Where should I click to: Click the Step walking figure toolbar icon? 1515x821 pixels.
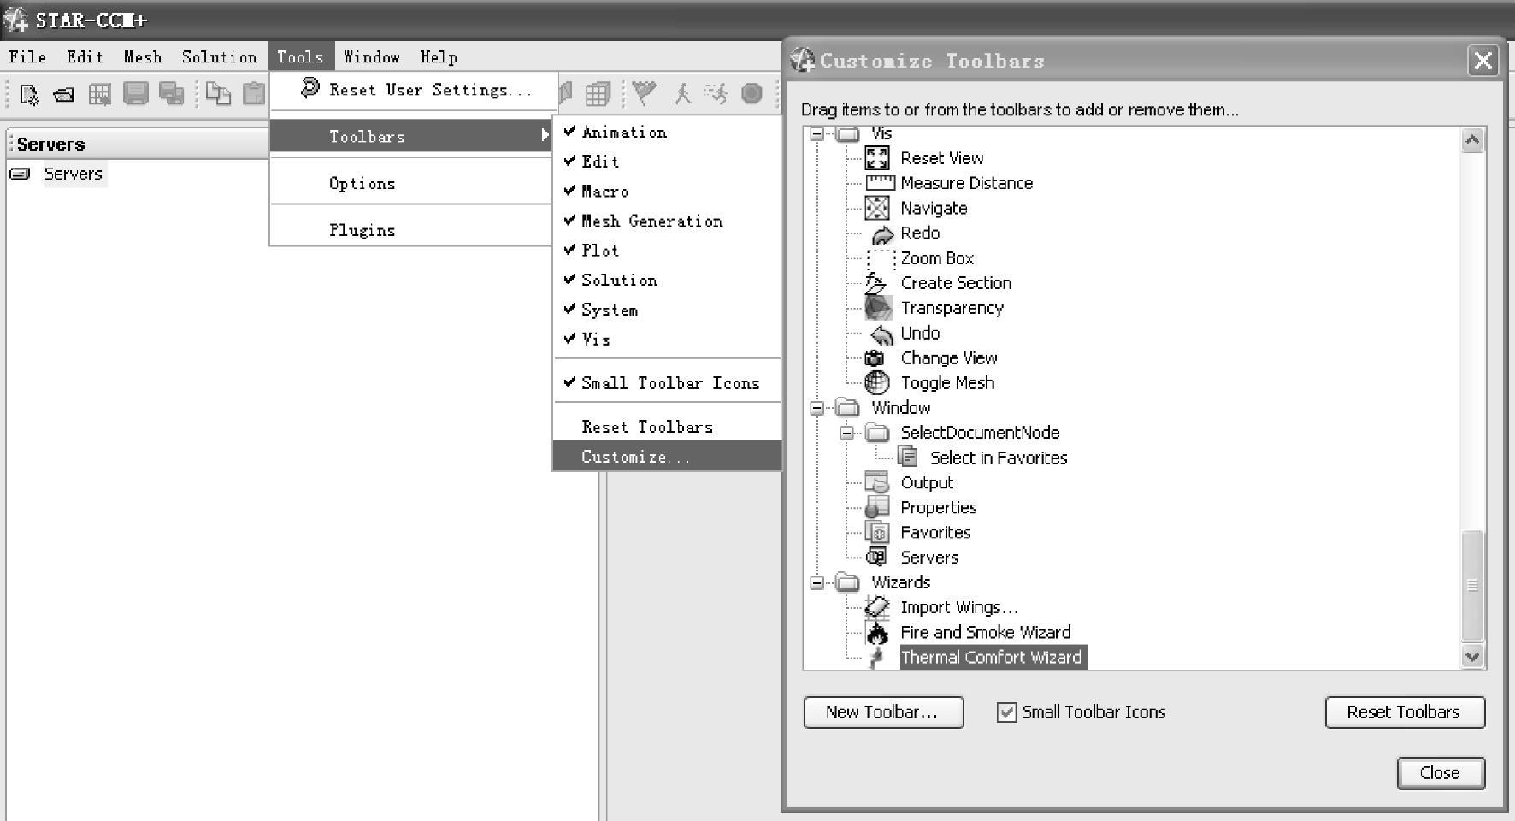pyautogui.click(x=681, y=93)
